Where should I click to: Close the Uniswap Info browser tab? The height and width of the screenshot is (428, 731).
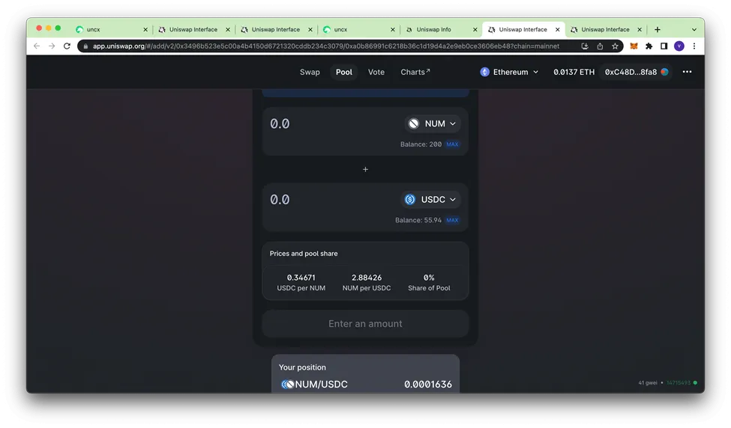(x=475, y=29)
